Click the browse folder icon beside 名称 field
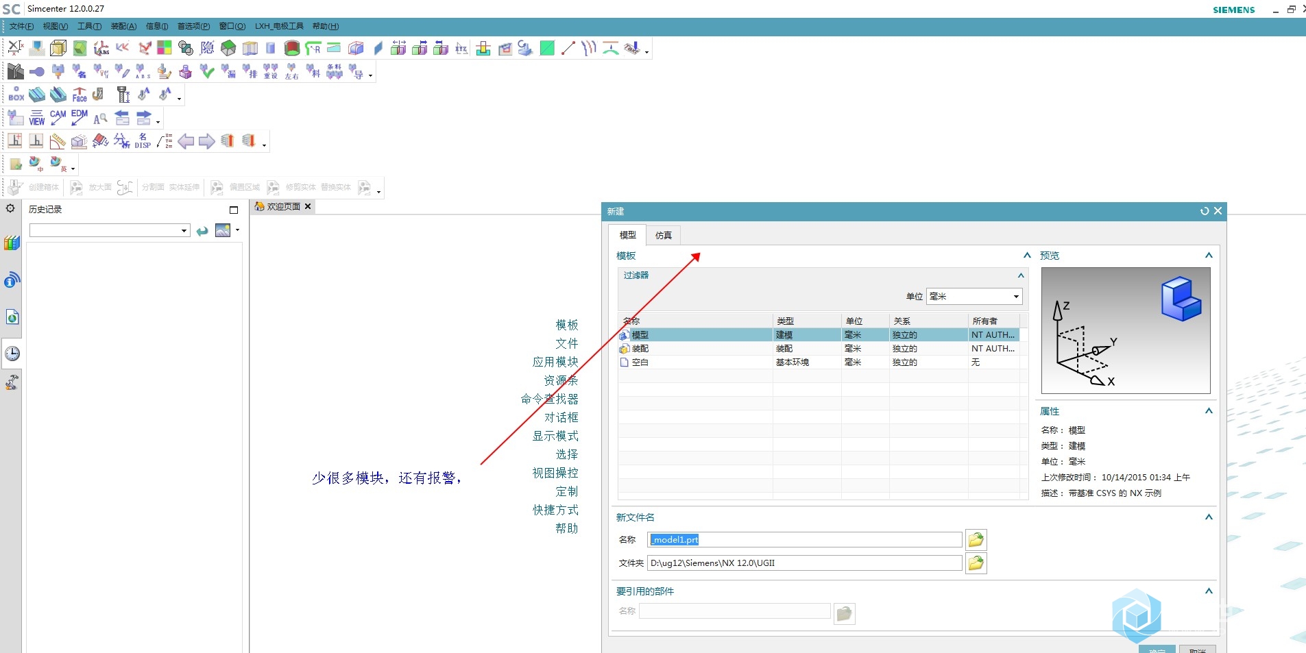The height and width of the screenshot is (653, 1306). tap(976, 540)
